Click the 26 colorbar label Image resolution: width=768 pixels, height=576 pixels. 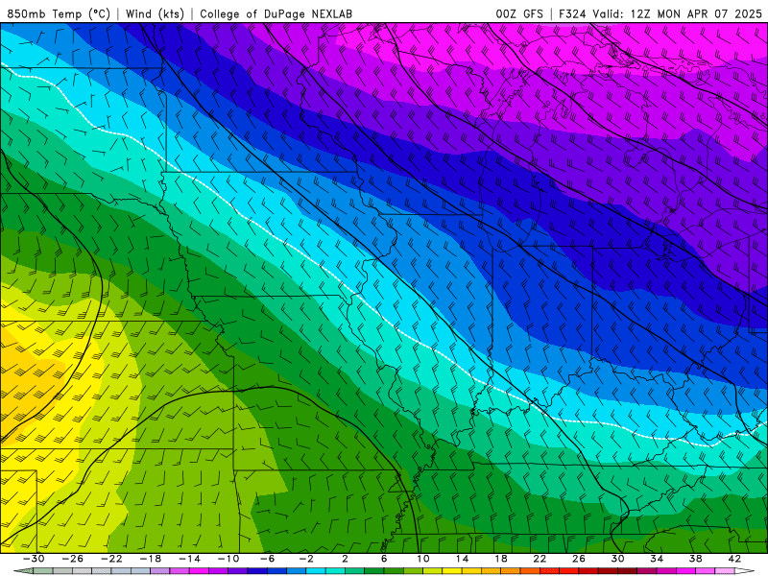coord(579,559)
